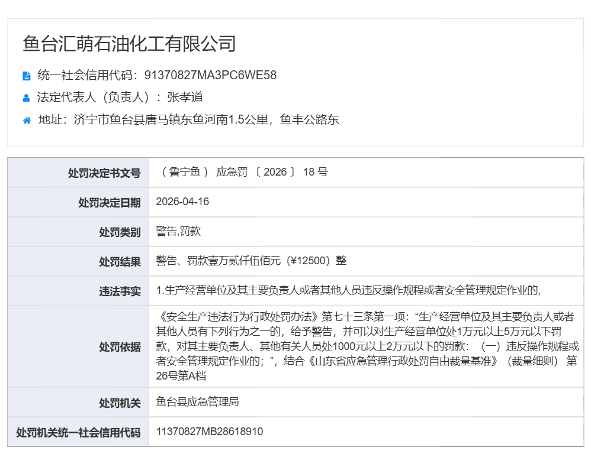Screen dimensions: 591x454
Task: Click the document icon beside 统一社会信用代码
Action: pos(26,76)
